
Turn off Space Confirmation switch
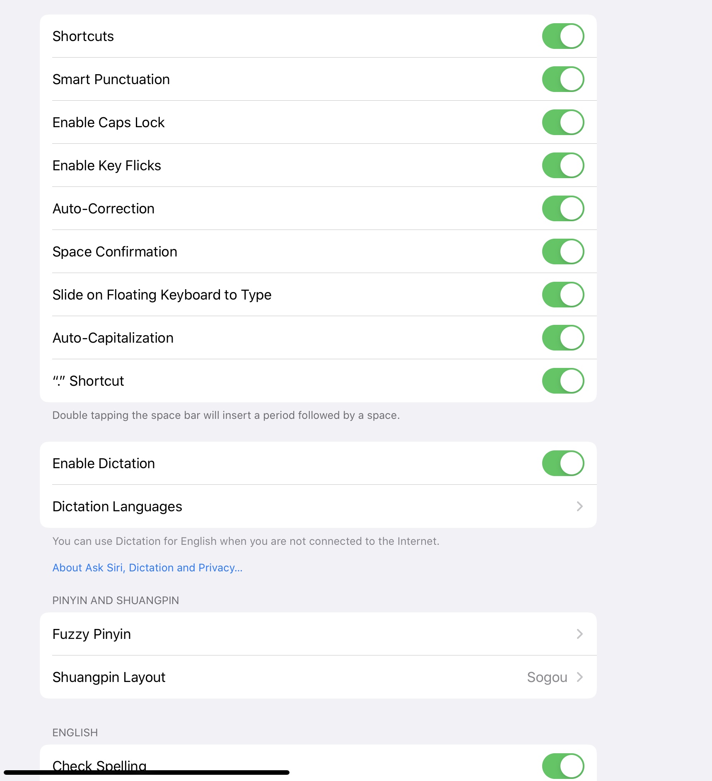tap(562, 251)
